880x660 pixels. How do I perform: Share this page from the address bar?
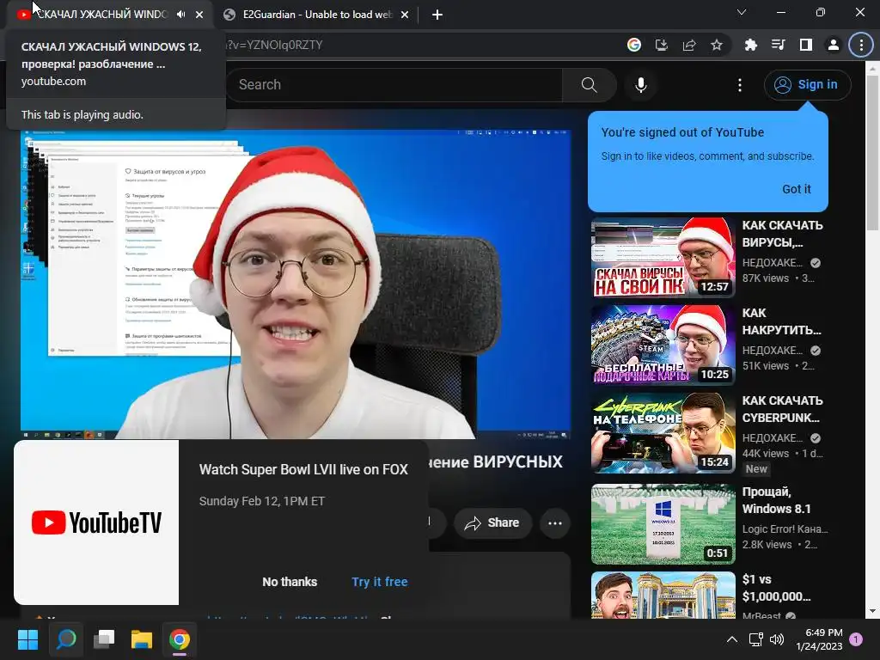tap(689, 45)
